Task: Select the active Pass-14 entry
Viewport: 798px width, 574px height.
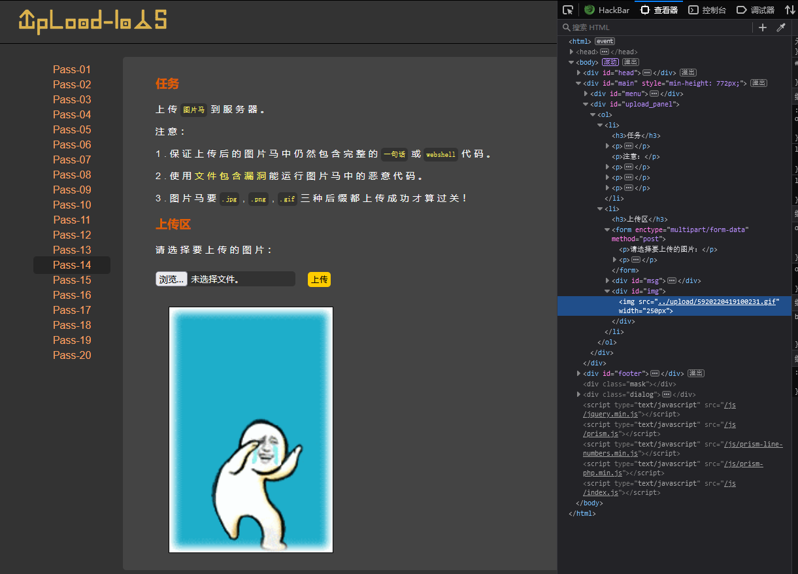Action: point(72,265)
